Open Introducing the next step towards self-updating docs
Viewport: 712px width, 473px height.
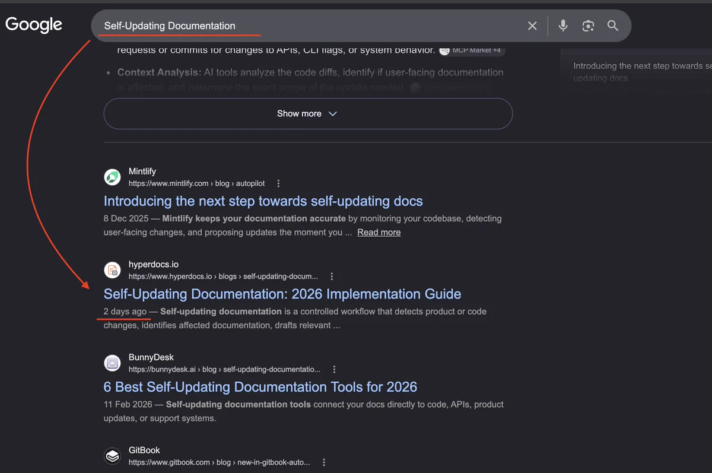click(263, 201)
